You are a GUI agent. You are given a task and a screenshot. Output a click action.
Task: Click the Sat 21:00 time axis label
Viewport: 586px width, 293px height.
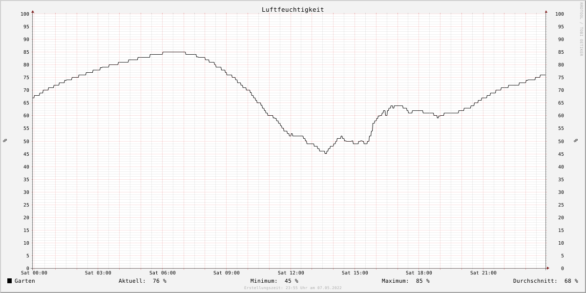pos(483,273)
